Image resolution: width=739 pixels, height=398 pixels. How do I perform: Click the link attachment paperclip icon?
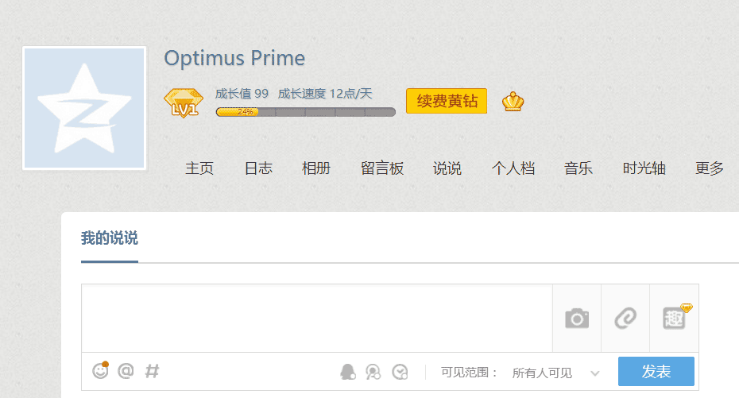pyautogui.click(x=625, y=319)
